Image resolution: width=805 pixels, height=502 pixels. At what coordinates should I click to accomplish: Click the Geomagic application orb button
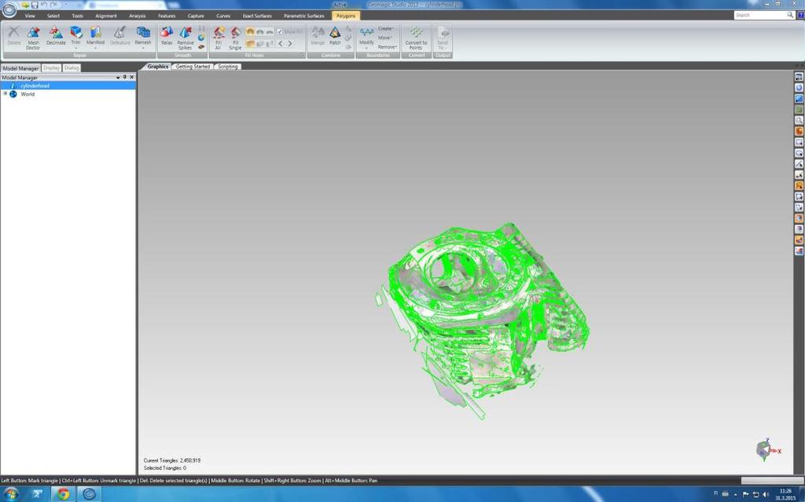tap(9, 9)
